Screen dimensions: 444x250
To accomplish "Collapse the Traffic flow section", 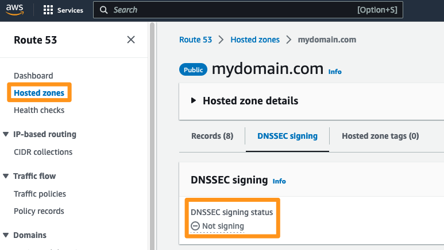I will pos(6,176).
